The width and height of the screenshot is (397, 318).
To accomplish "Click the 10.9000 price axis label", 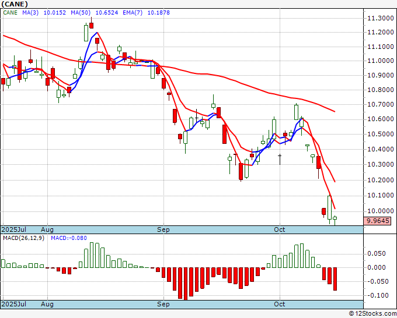I will pyautogui.click(x=381, y=75).
